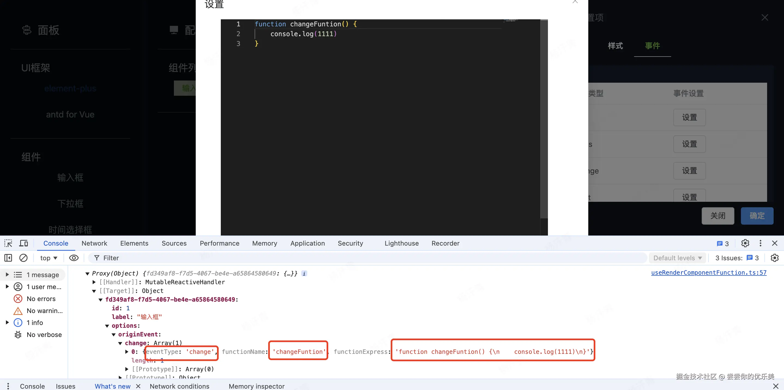Image resolution: width=784 pixels, height=390 pixels.
Task: Open the DevTools three-dot menu
Action: [x=760, y=243]
